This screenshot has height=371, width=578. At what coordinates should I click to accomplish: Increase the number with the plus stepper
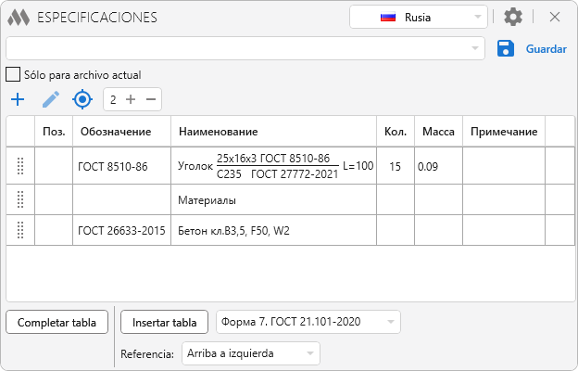131,99
